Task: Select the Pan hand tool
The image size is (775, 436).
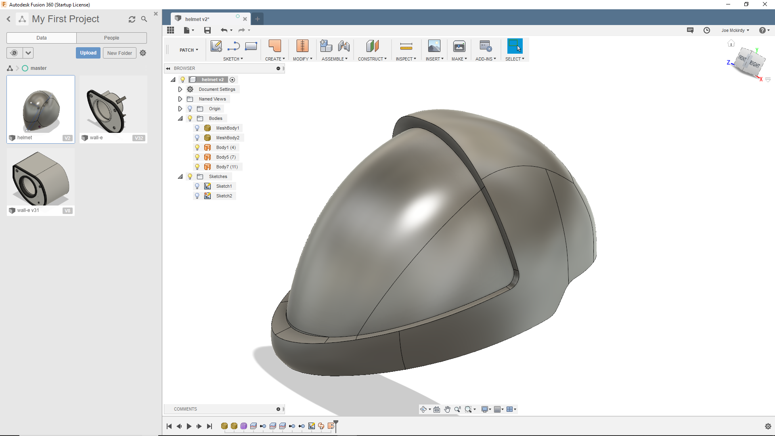Action: (x=447, y=409)
